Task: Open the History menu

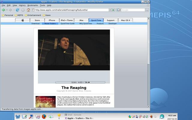Action: click(x=22, y=5)
